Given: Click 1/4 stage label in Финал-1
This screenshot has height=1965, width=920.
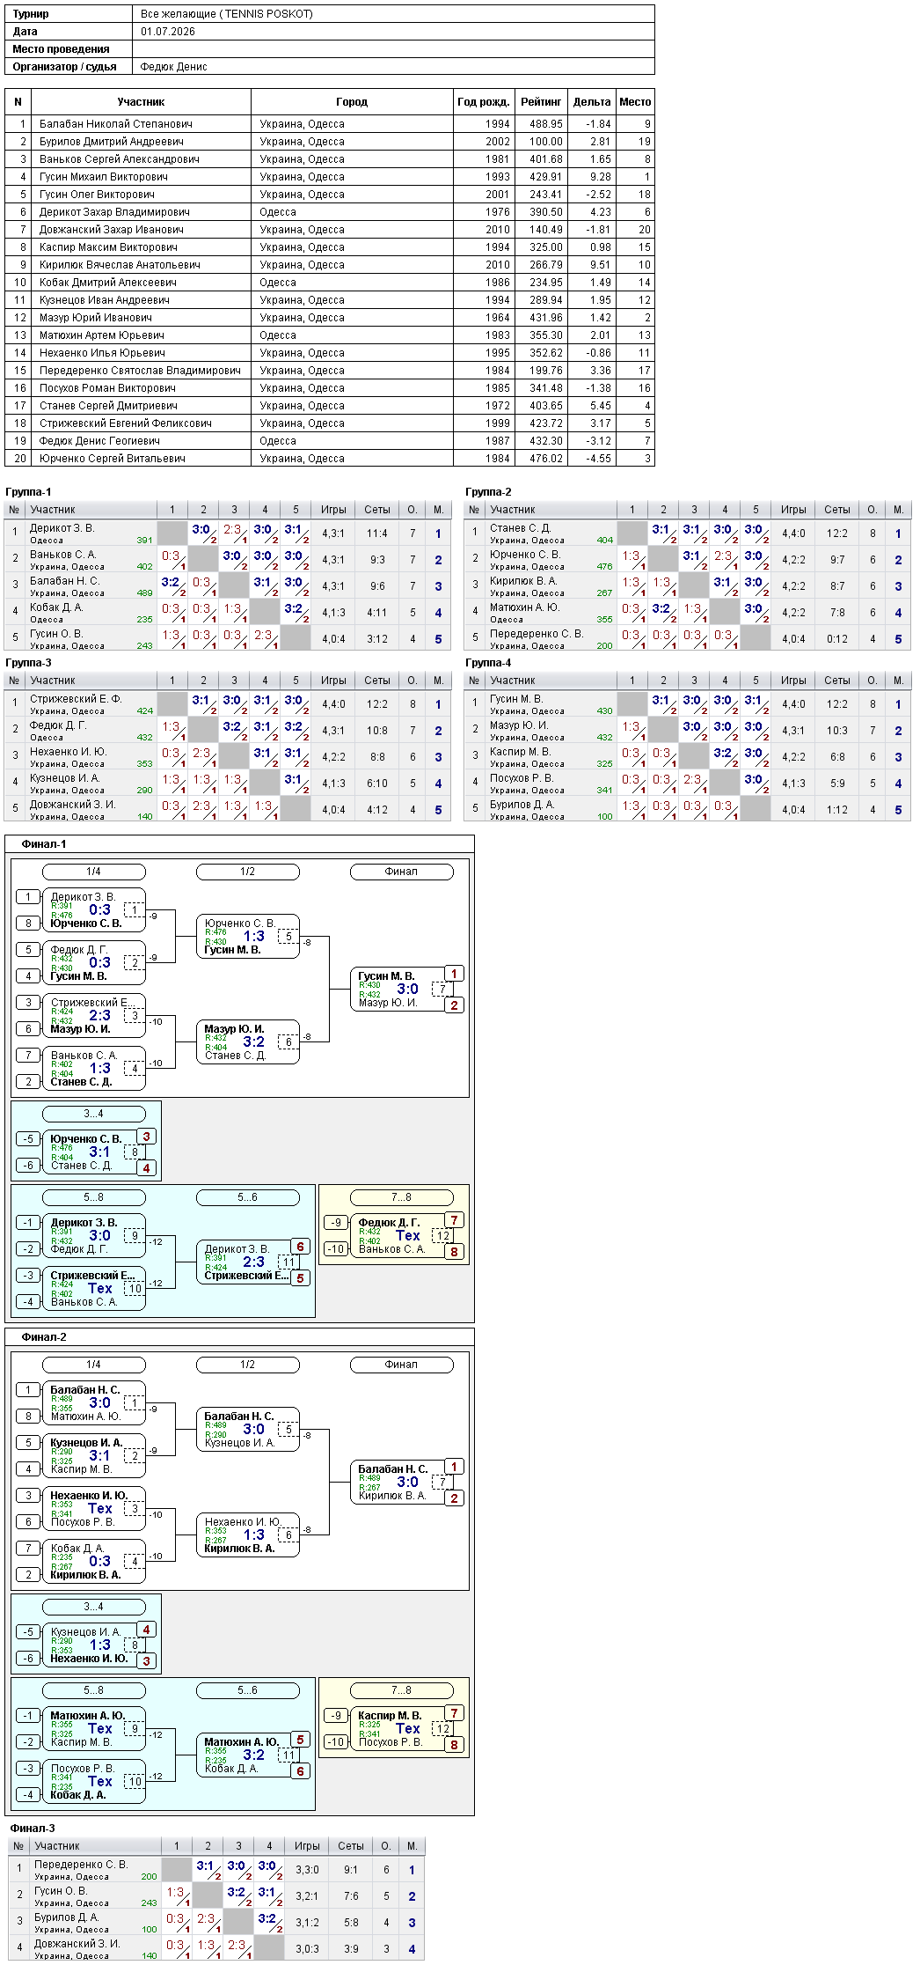Looking at the screenshot, I should click(93, 872).
